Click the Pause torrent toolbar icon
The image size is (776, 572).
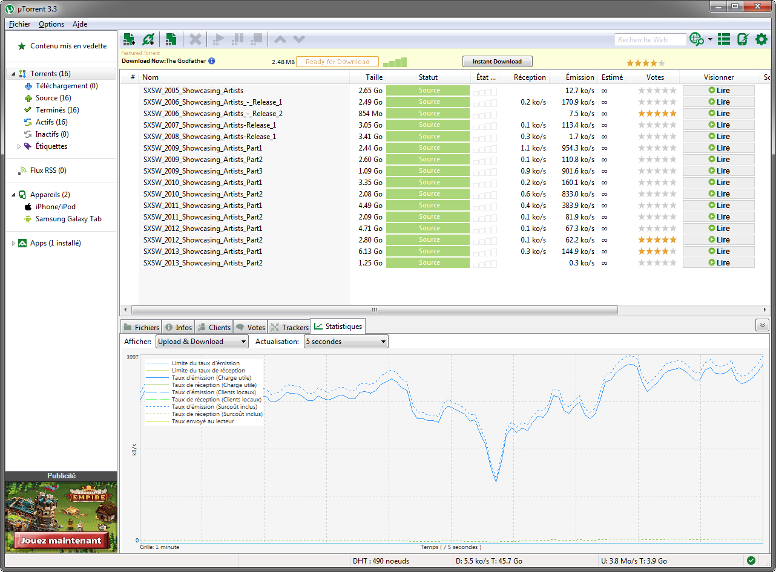[237, 39]
